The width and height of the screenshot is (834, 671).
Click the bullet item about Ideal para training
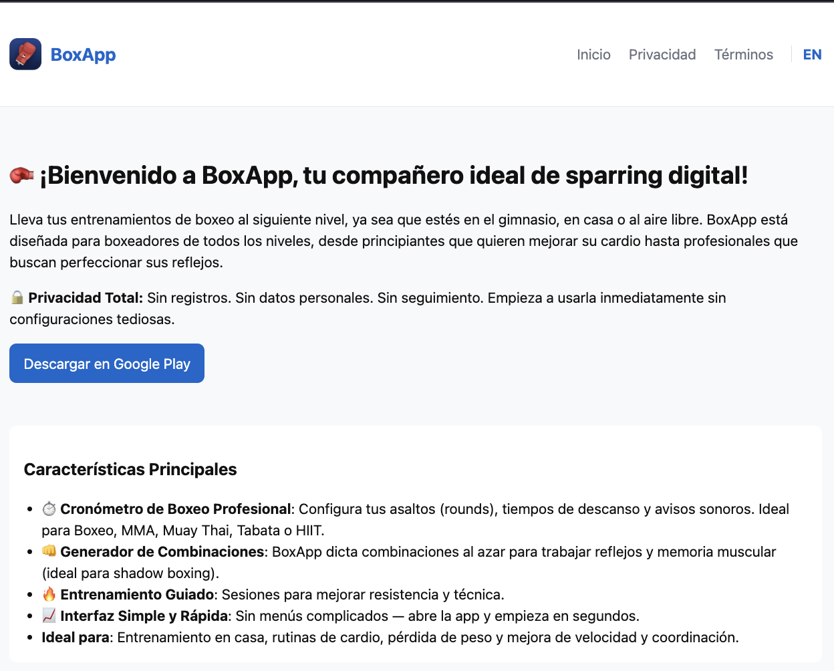point(391,637)
